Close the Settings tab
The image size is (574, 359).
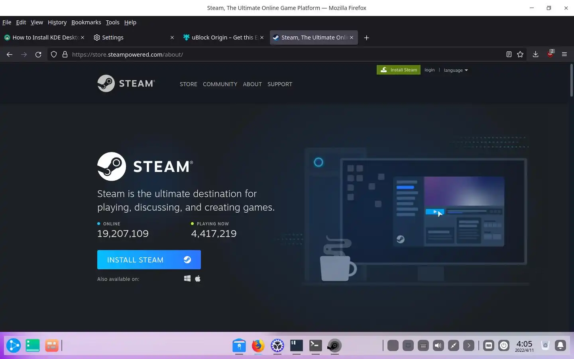[172, 37]
